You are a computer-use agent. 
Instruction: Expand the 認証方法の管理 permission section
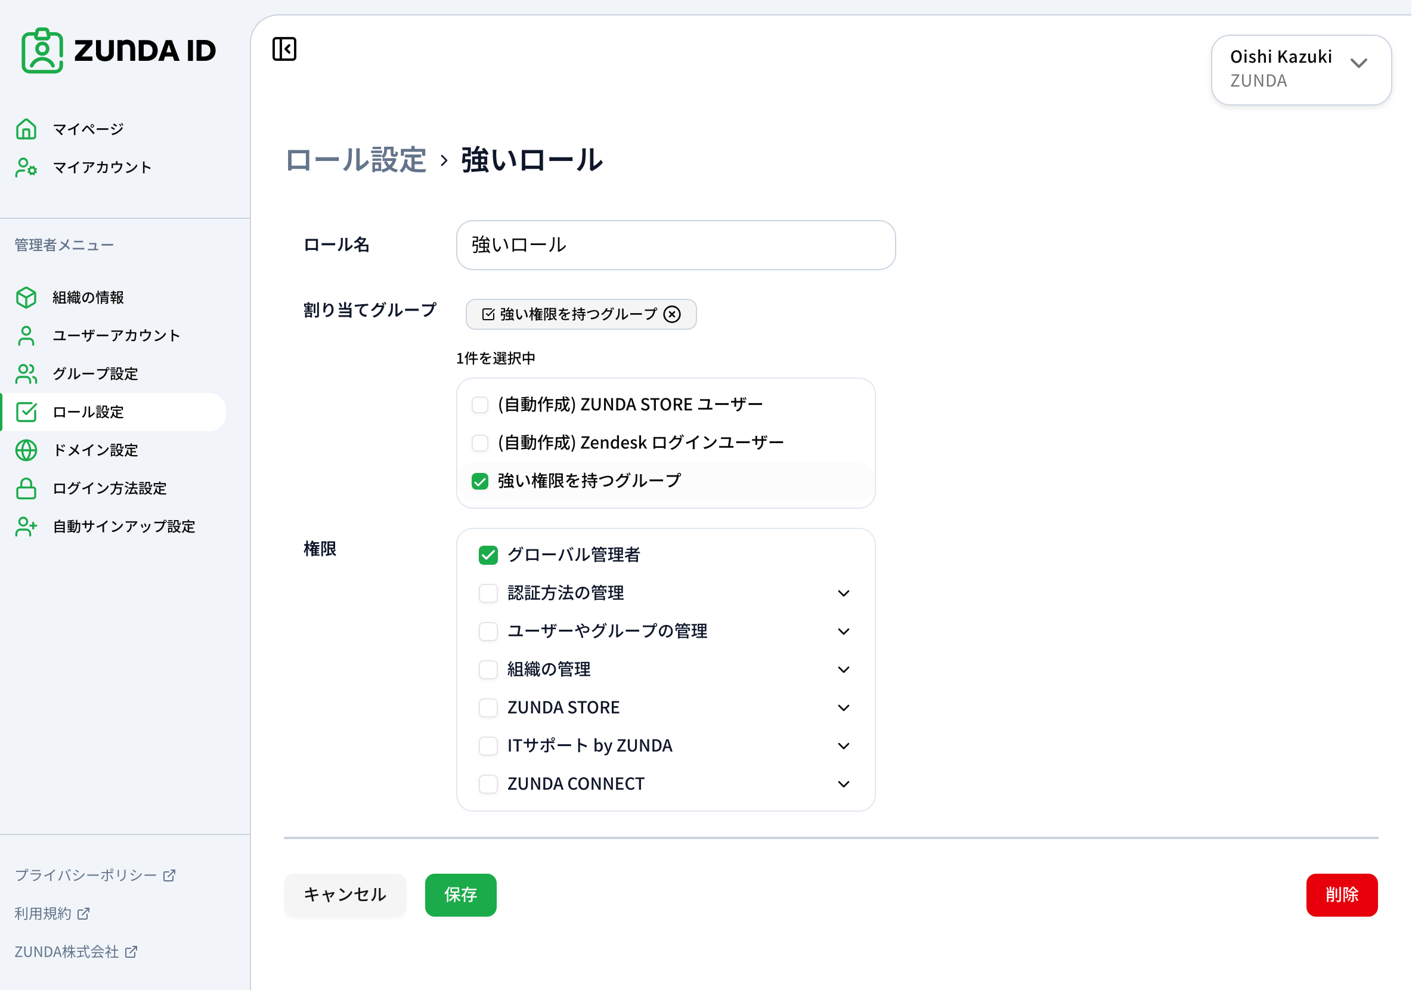click(843, 593)
